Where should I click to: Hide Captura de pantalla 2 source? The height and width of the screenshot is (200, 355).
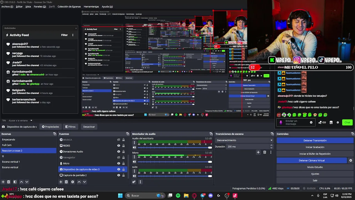119,175
